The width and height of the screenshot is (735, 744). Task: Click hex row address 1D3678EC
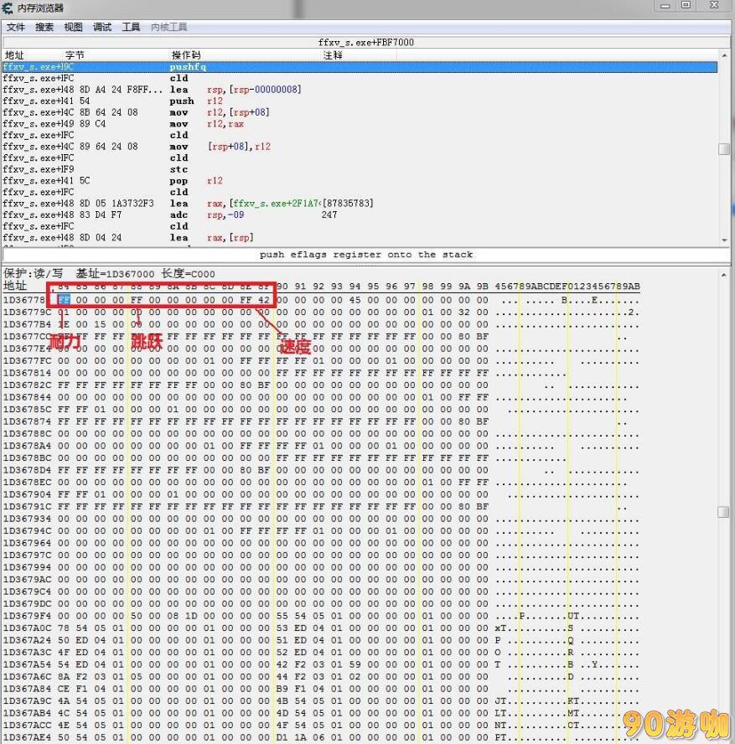pyautogui.click(x=27, y=483)
